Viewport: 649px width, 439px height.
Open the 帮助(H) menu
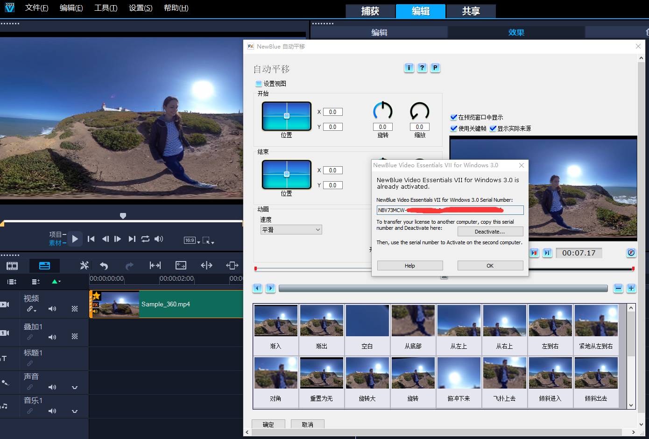(x=176, y=8)
